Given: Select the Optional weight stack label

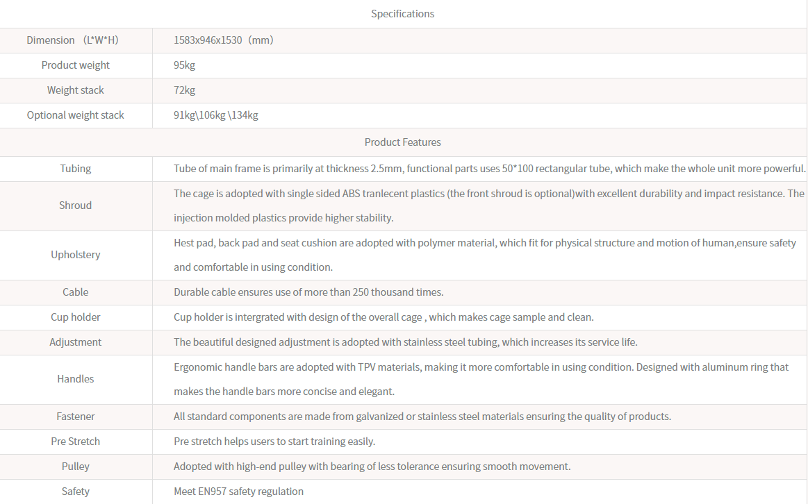Looking at the screenshot, I should tap(75, 115).
